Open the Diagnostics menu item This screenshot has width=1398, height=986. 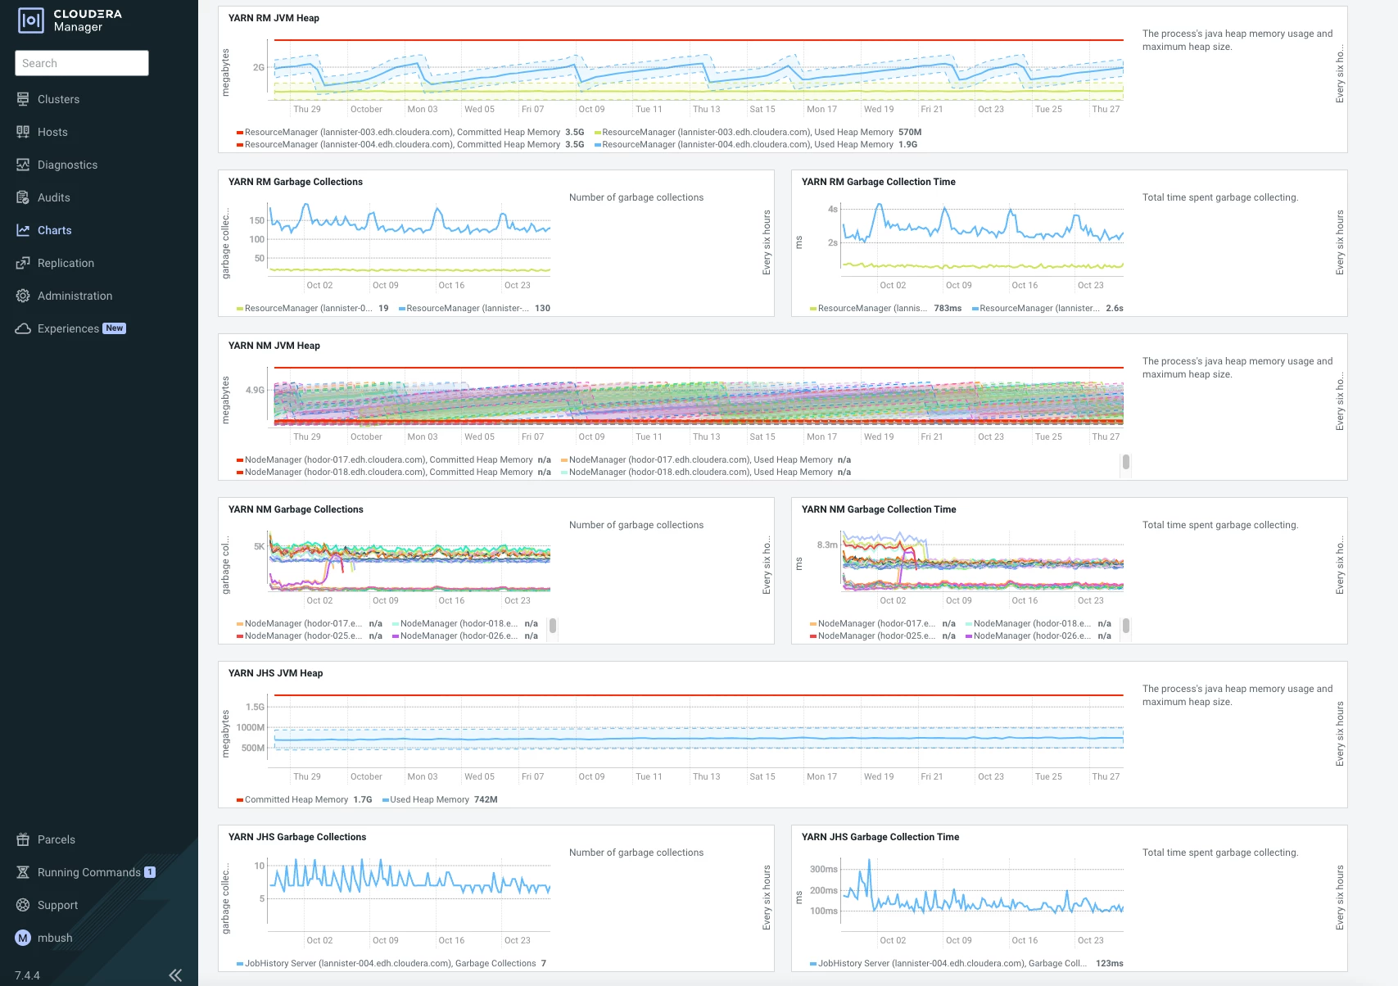(x=67, y=165)
